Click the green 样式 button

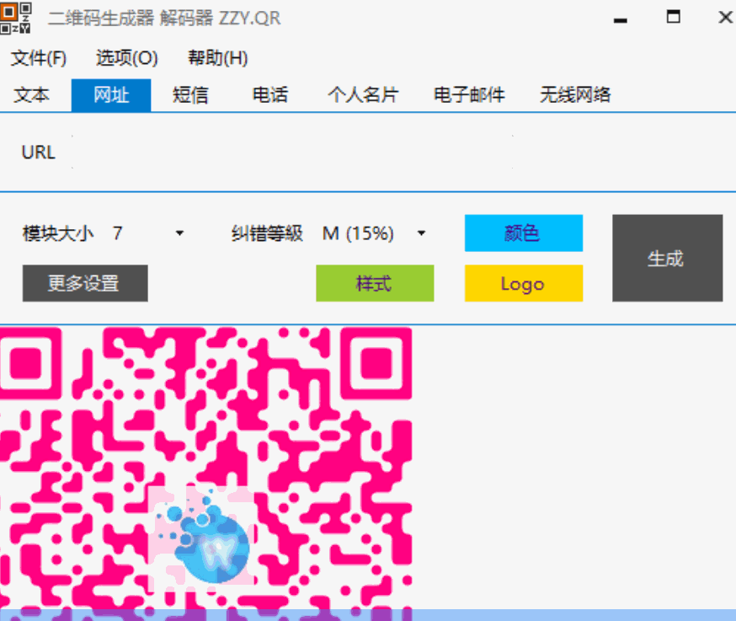[x=375, y=283]
